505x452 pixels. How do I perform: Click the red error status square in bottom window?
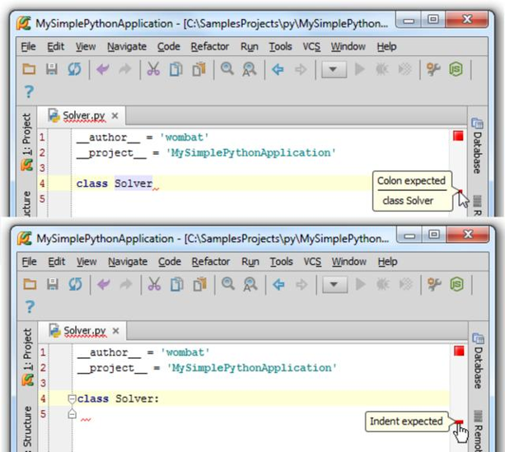click(x=459, y=351)
